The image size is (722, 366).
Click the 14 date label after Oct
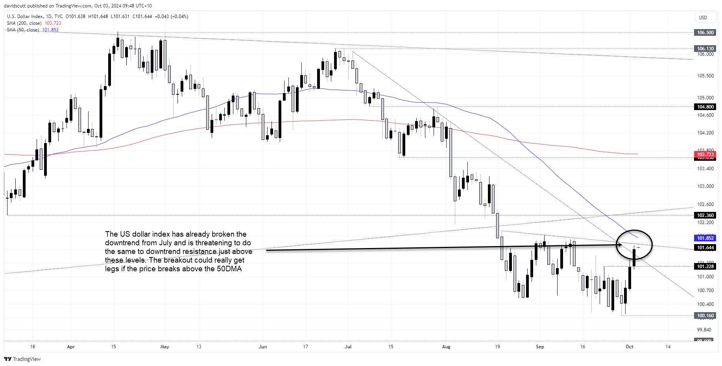pos(668,347)
